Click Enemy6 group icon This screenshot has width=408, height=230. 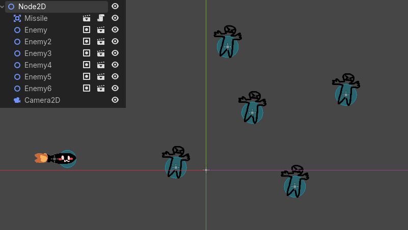(x=87, y=88)
